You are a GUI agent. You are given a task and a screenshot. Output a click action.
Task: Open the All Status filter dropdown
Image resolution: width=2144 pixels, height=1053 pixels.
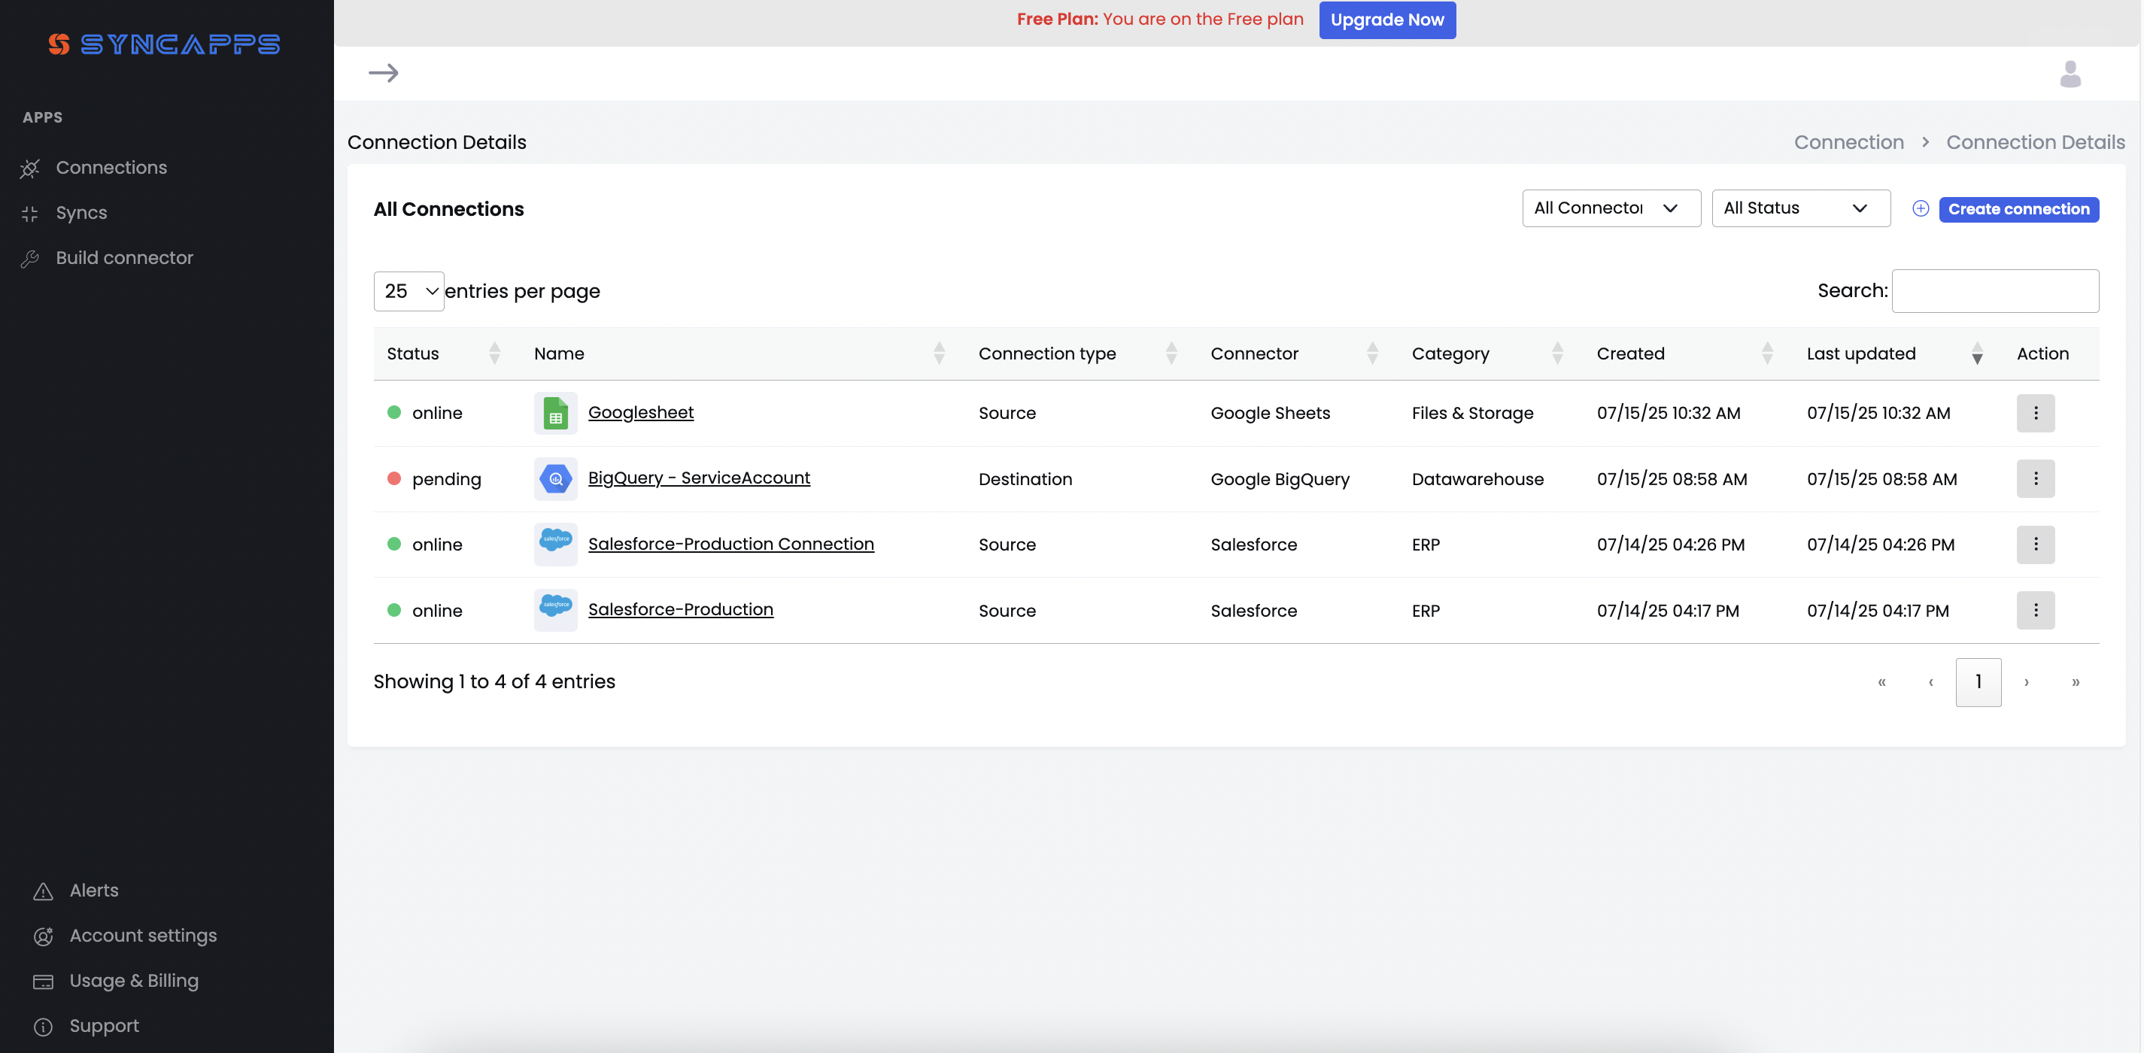pyautogui.click(x=1800, y=208)
